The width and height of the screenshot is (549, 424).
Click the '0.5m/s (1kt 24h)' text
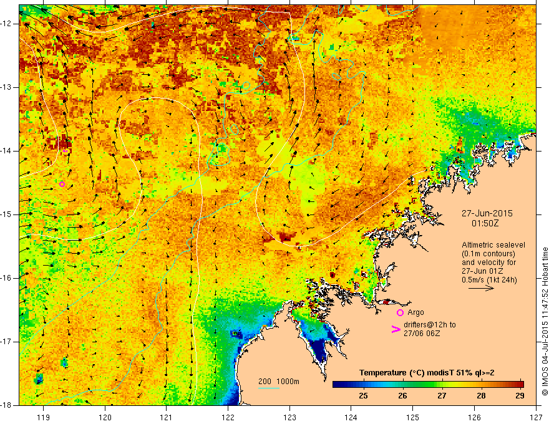click(x=489, y=280)
